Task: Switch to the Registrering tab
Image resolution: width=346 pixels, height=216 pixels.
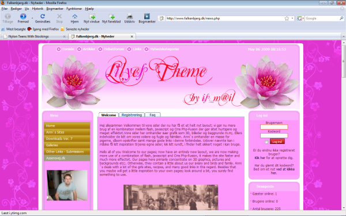Action: (x=131, y=115)
